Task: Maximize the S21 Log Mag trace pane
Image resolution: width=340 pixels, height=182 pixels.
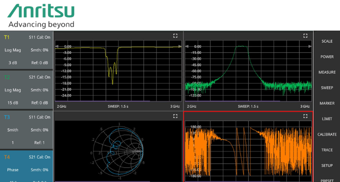Action: pyautogui.click(x=306, y=36)
